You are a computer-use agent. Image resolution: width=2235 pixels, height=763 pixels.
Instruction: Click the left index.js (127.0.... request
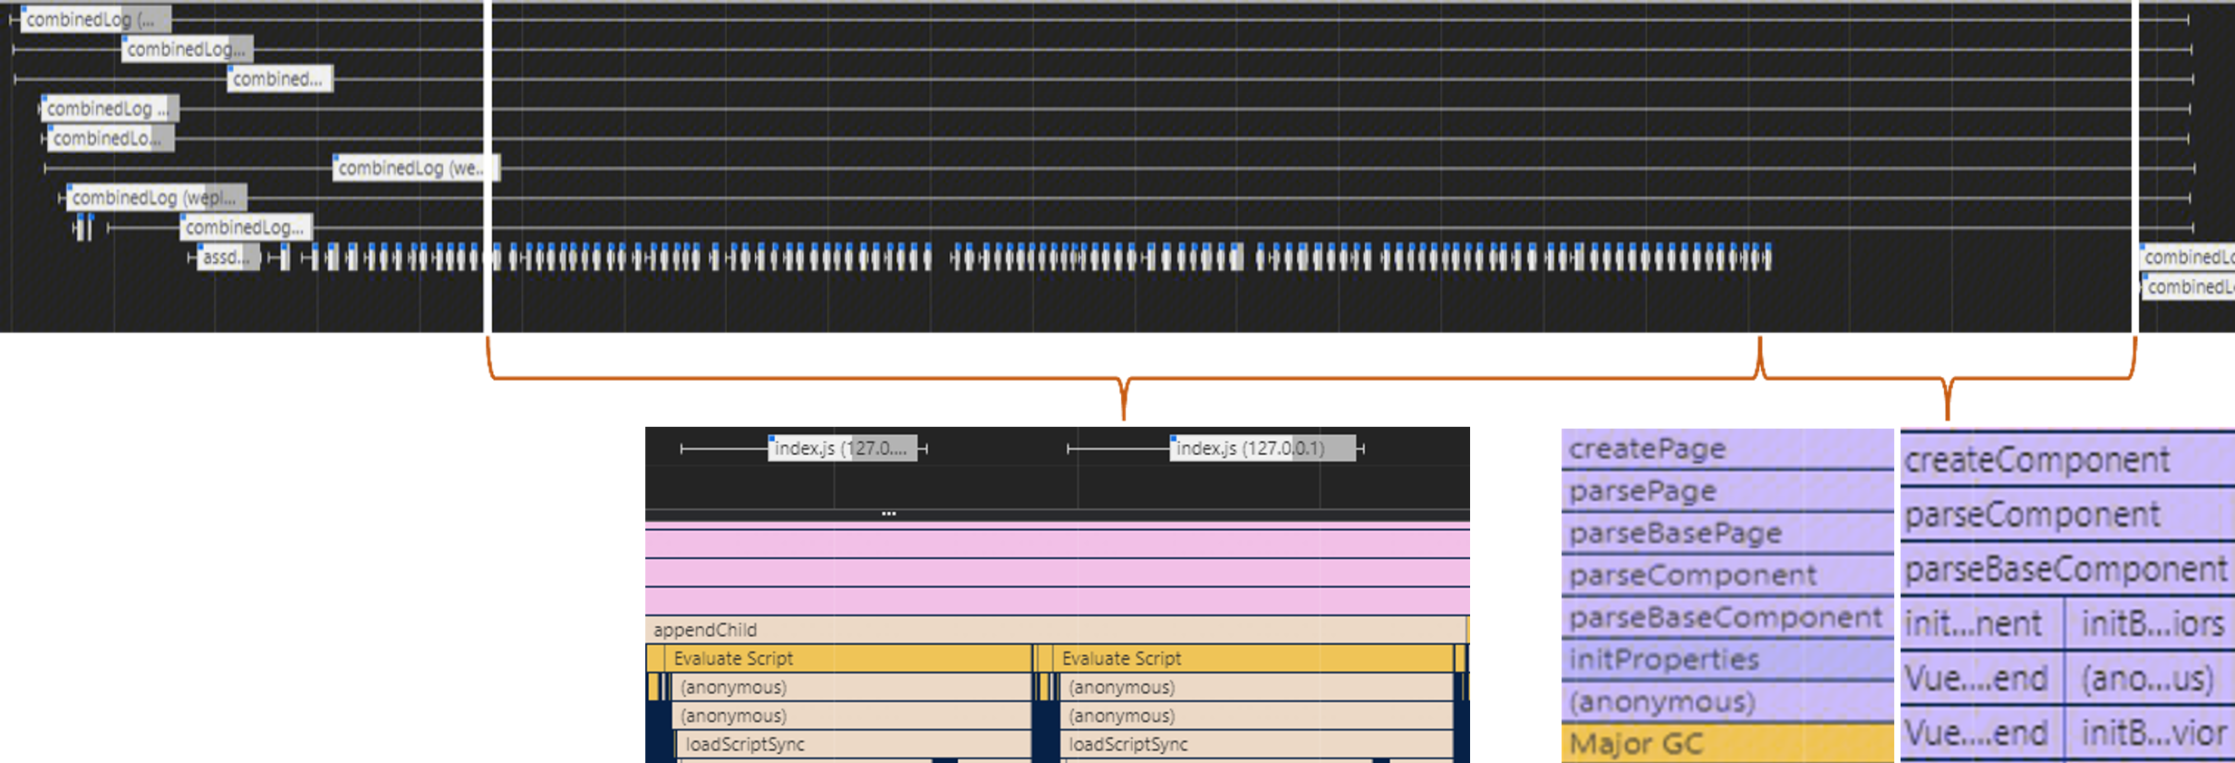pos(841,449)
